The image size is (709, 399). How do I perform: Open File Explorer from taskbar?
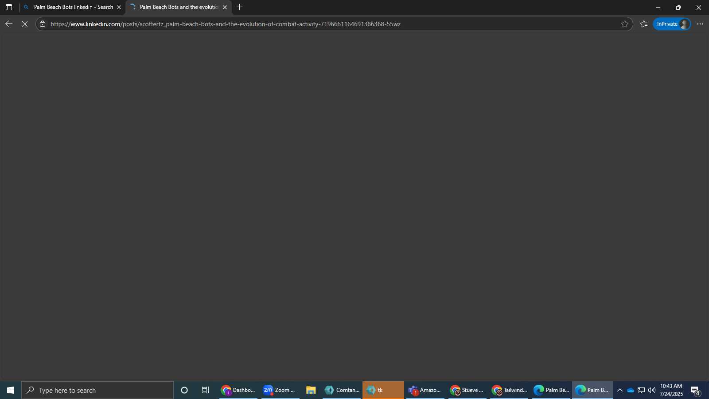tap(311, 390)
